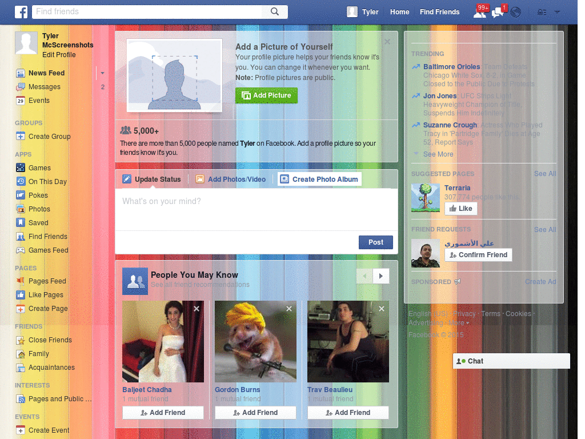Viewport: 585px width, 439px height.
Task: Click the Close Friends star icon
Action: click(21, 340)
